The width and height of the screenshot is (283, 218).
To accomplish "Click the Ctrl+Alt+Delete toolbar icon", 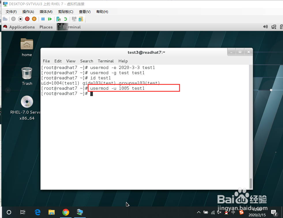I will (x=5, y=19).
